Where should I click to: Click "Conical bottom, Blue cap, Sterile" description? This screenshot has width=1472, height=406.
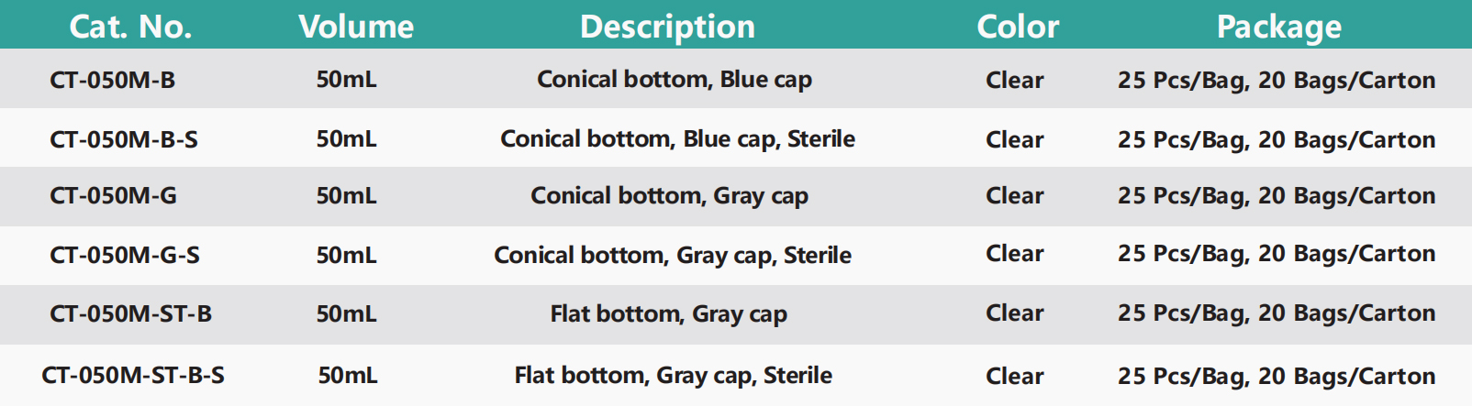coord(677,139)
